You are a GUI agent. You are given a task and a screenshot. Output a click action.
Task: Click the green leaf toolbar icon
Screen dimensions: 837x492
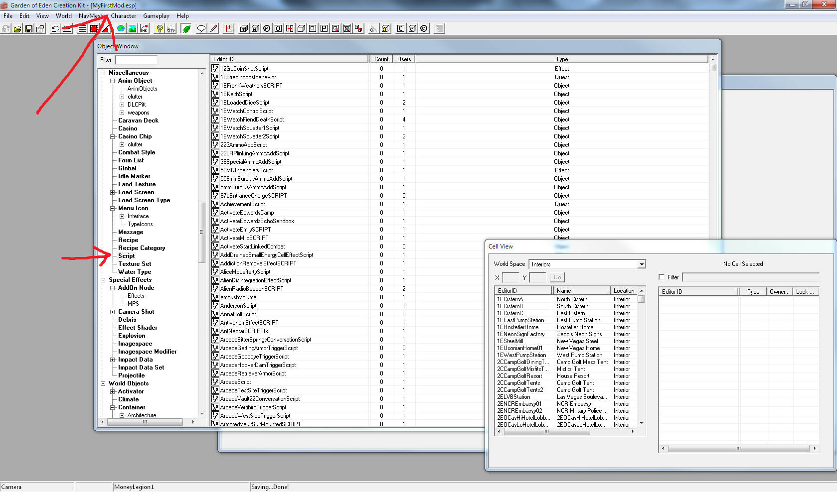(186, 29)
